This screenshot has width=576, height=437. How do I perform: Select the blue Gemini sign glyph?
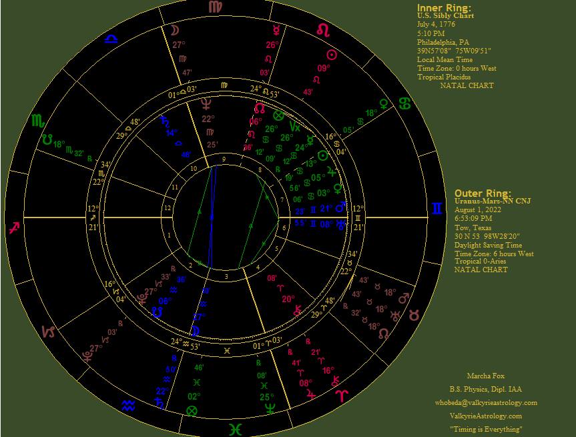coord(437,209)
